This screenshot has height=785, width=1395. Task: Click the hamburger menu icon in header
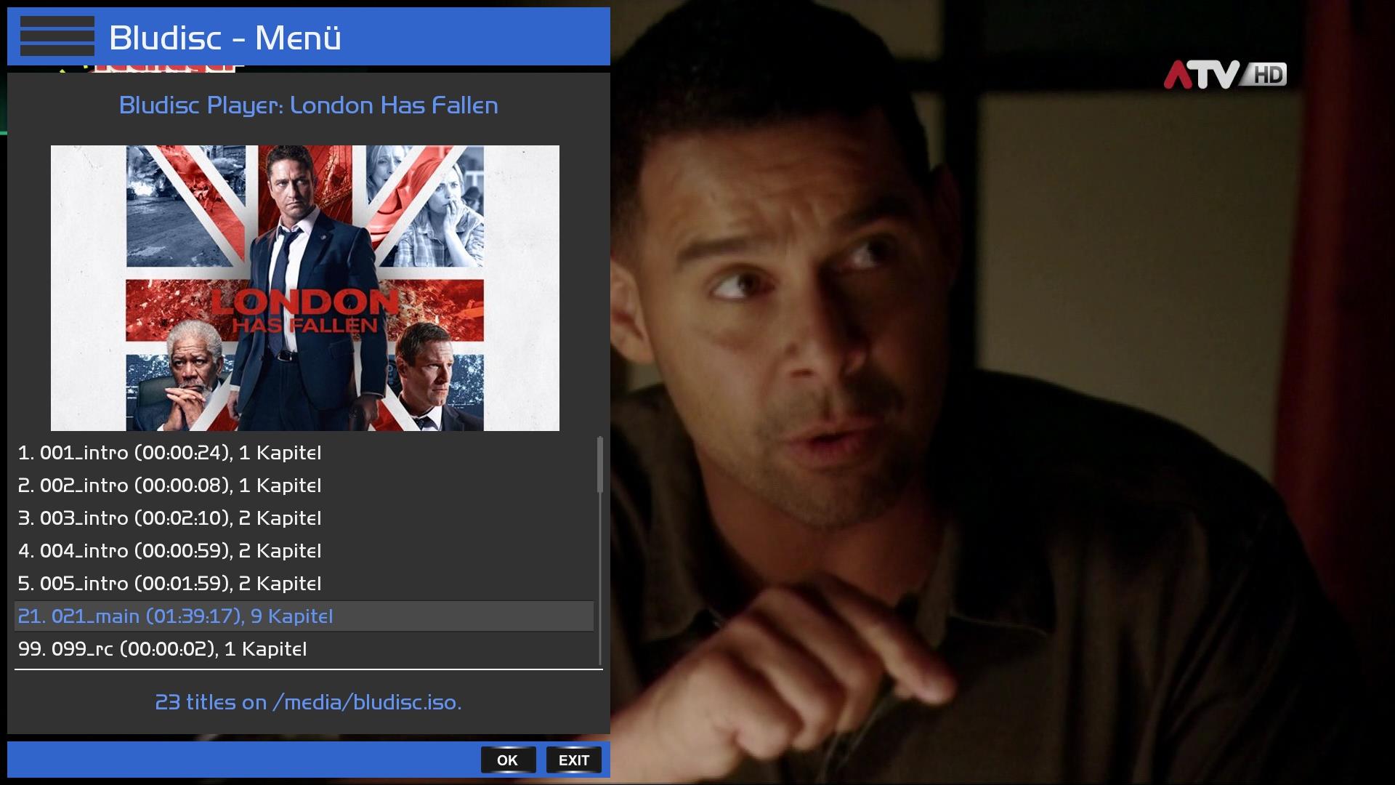(x=57, y=36)
